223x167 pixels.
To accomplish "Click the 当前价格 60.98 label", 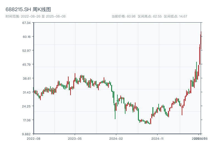I will [124, 16].
